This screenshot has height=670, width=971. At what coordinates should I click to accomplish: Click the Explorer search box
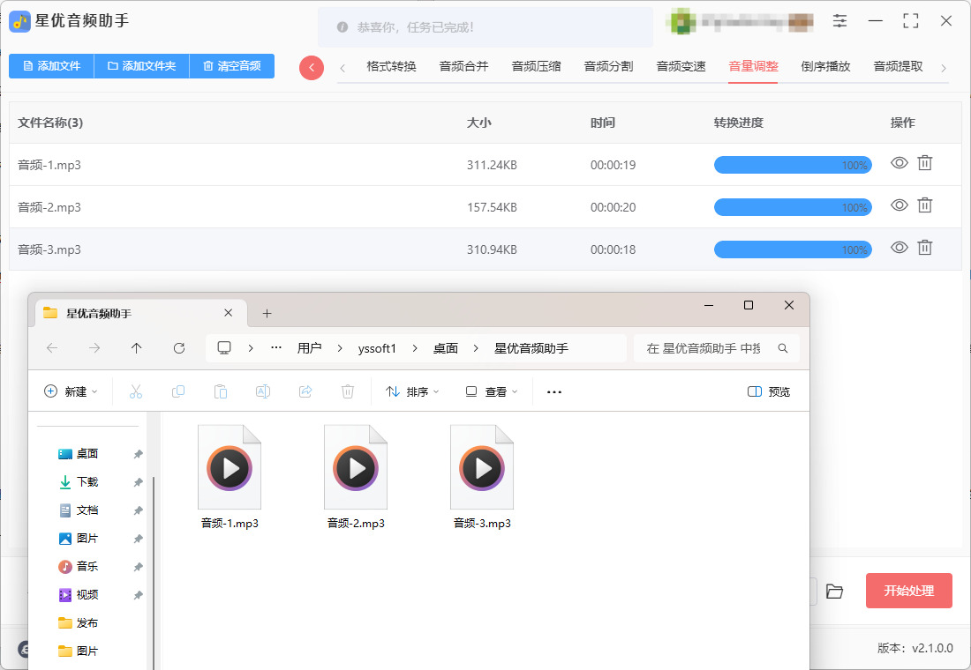point(717,348)
